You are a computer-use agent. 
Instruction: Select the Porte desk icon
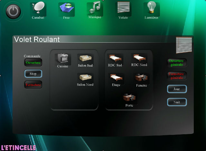tap(129, 98)
